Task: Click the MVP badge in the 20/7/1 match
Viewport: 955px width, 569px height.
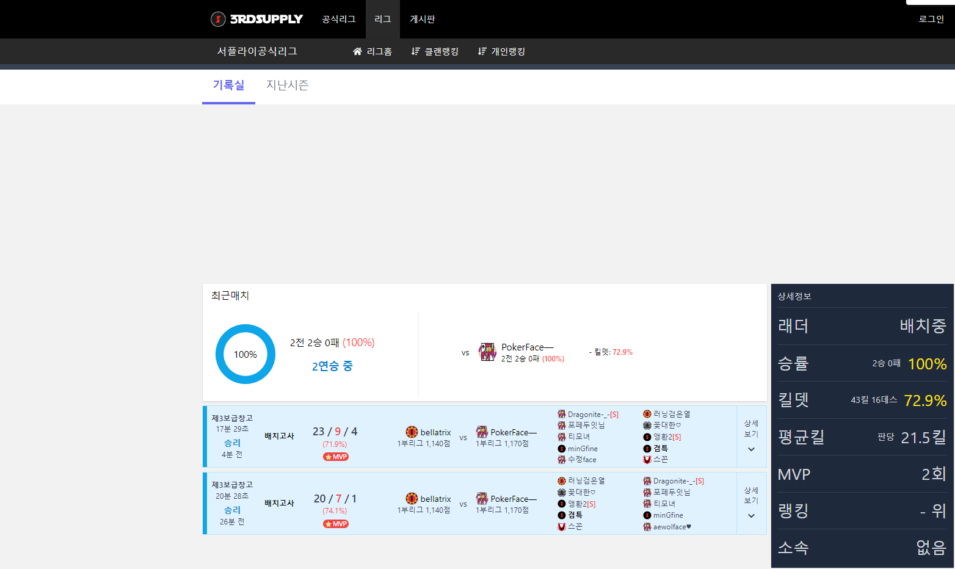Action: (336, 524)
